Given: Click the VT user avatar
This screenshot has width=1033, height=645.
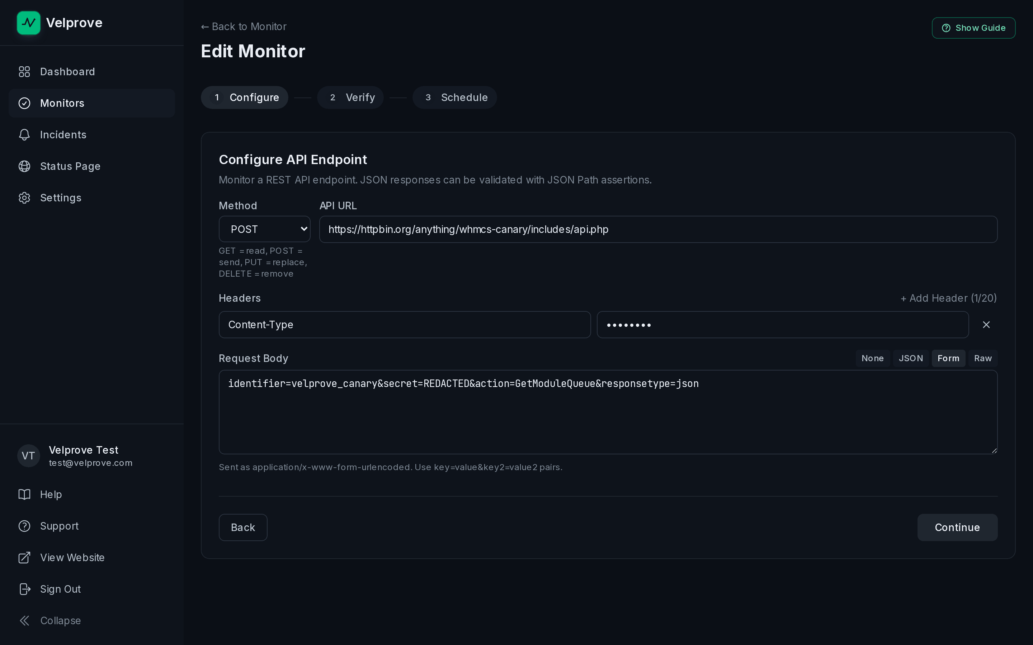Looking at the screenshot, I should point(28,455).
